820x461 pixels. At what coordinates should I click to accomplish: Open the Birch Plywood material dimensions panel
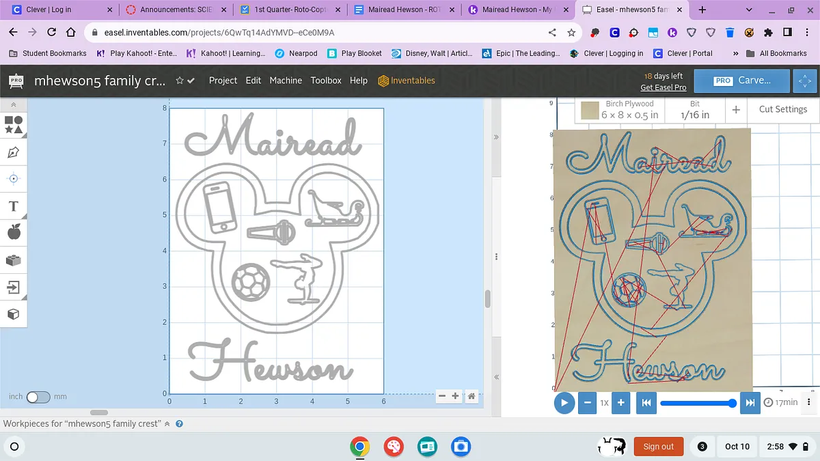tap(620, 110)
